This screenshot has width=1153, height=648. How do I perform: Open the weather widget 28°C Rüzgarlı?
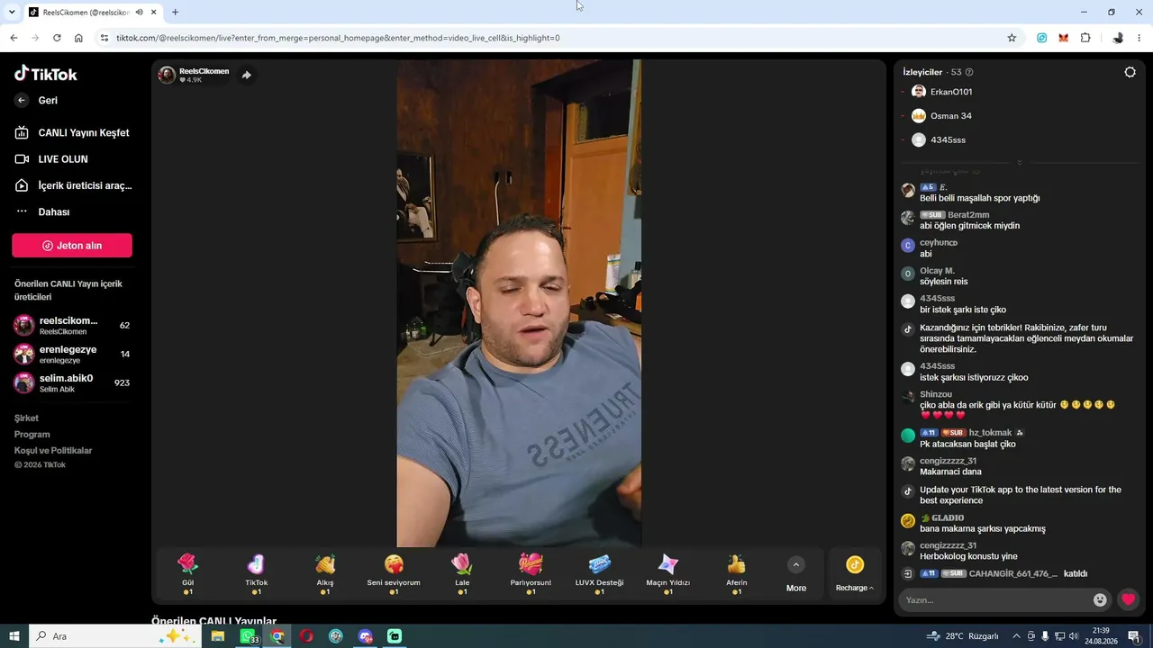(x=962, y=636)
